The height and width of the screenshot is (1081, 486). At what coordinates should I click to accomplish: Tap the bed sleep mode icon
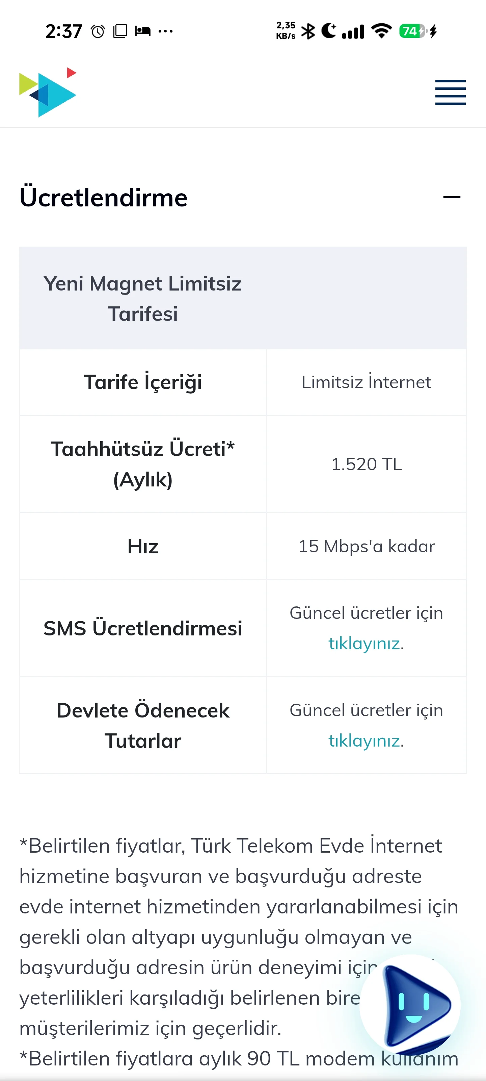[142, 31]
